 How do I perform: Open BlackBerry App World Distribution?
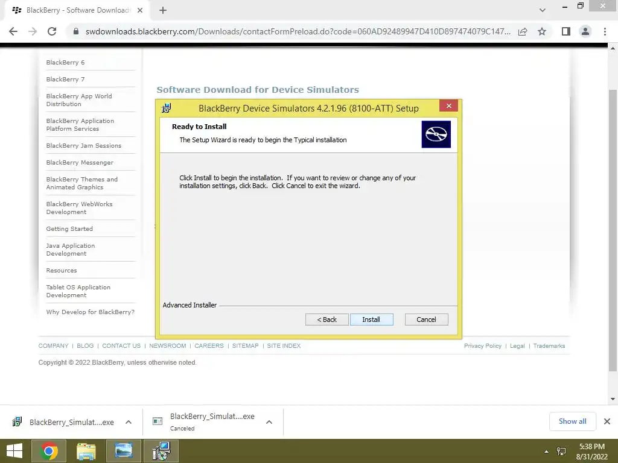pos(79,100)
